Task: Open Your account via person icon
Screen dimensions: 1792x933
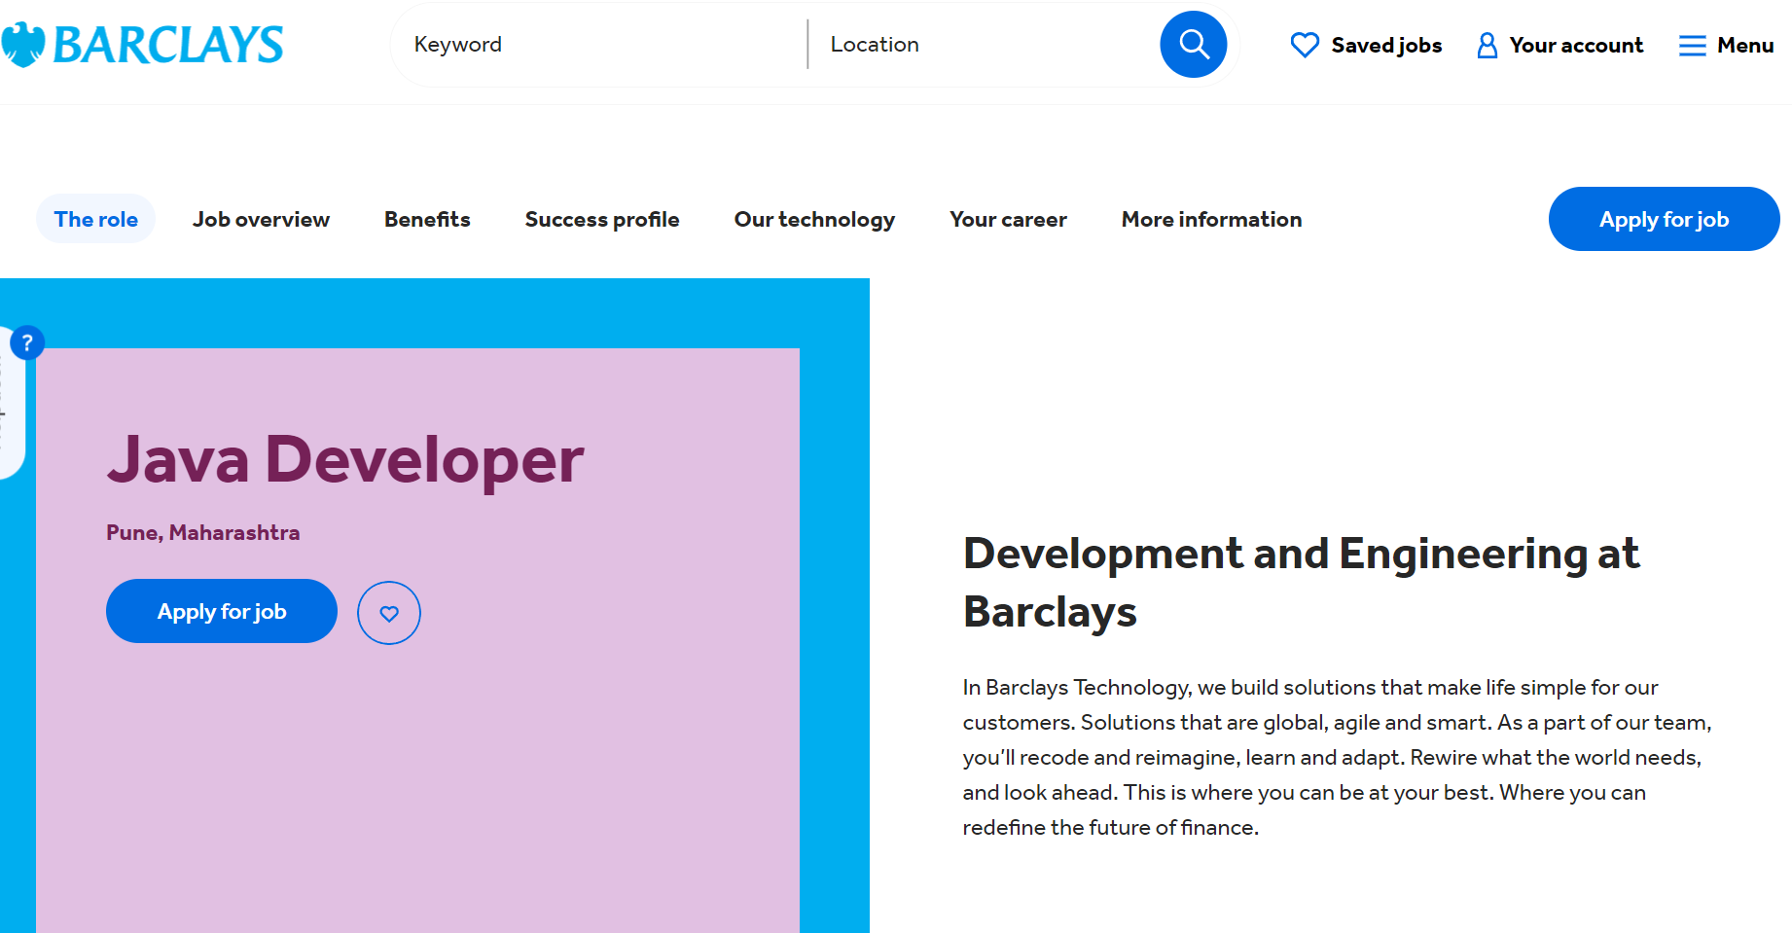Action: point(1487,45)
